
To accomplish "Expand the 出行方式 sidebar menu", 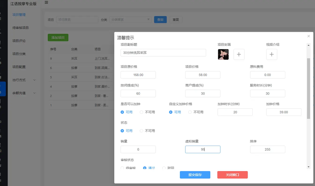I will click(x=24, y=80).
